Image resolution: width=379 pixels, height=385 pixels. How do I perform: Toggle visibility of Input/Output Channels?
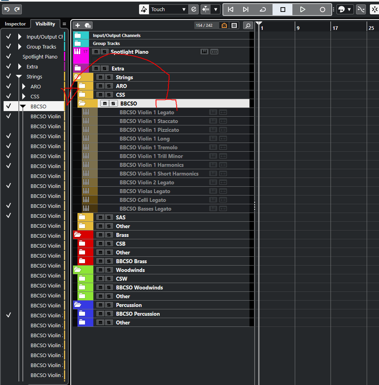point(9,36)
